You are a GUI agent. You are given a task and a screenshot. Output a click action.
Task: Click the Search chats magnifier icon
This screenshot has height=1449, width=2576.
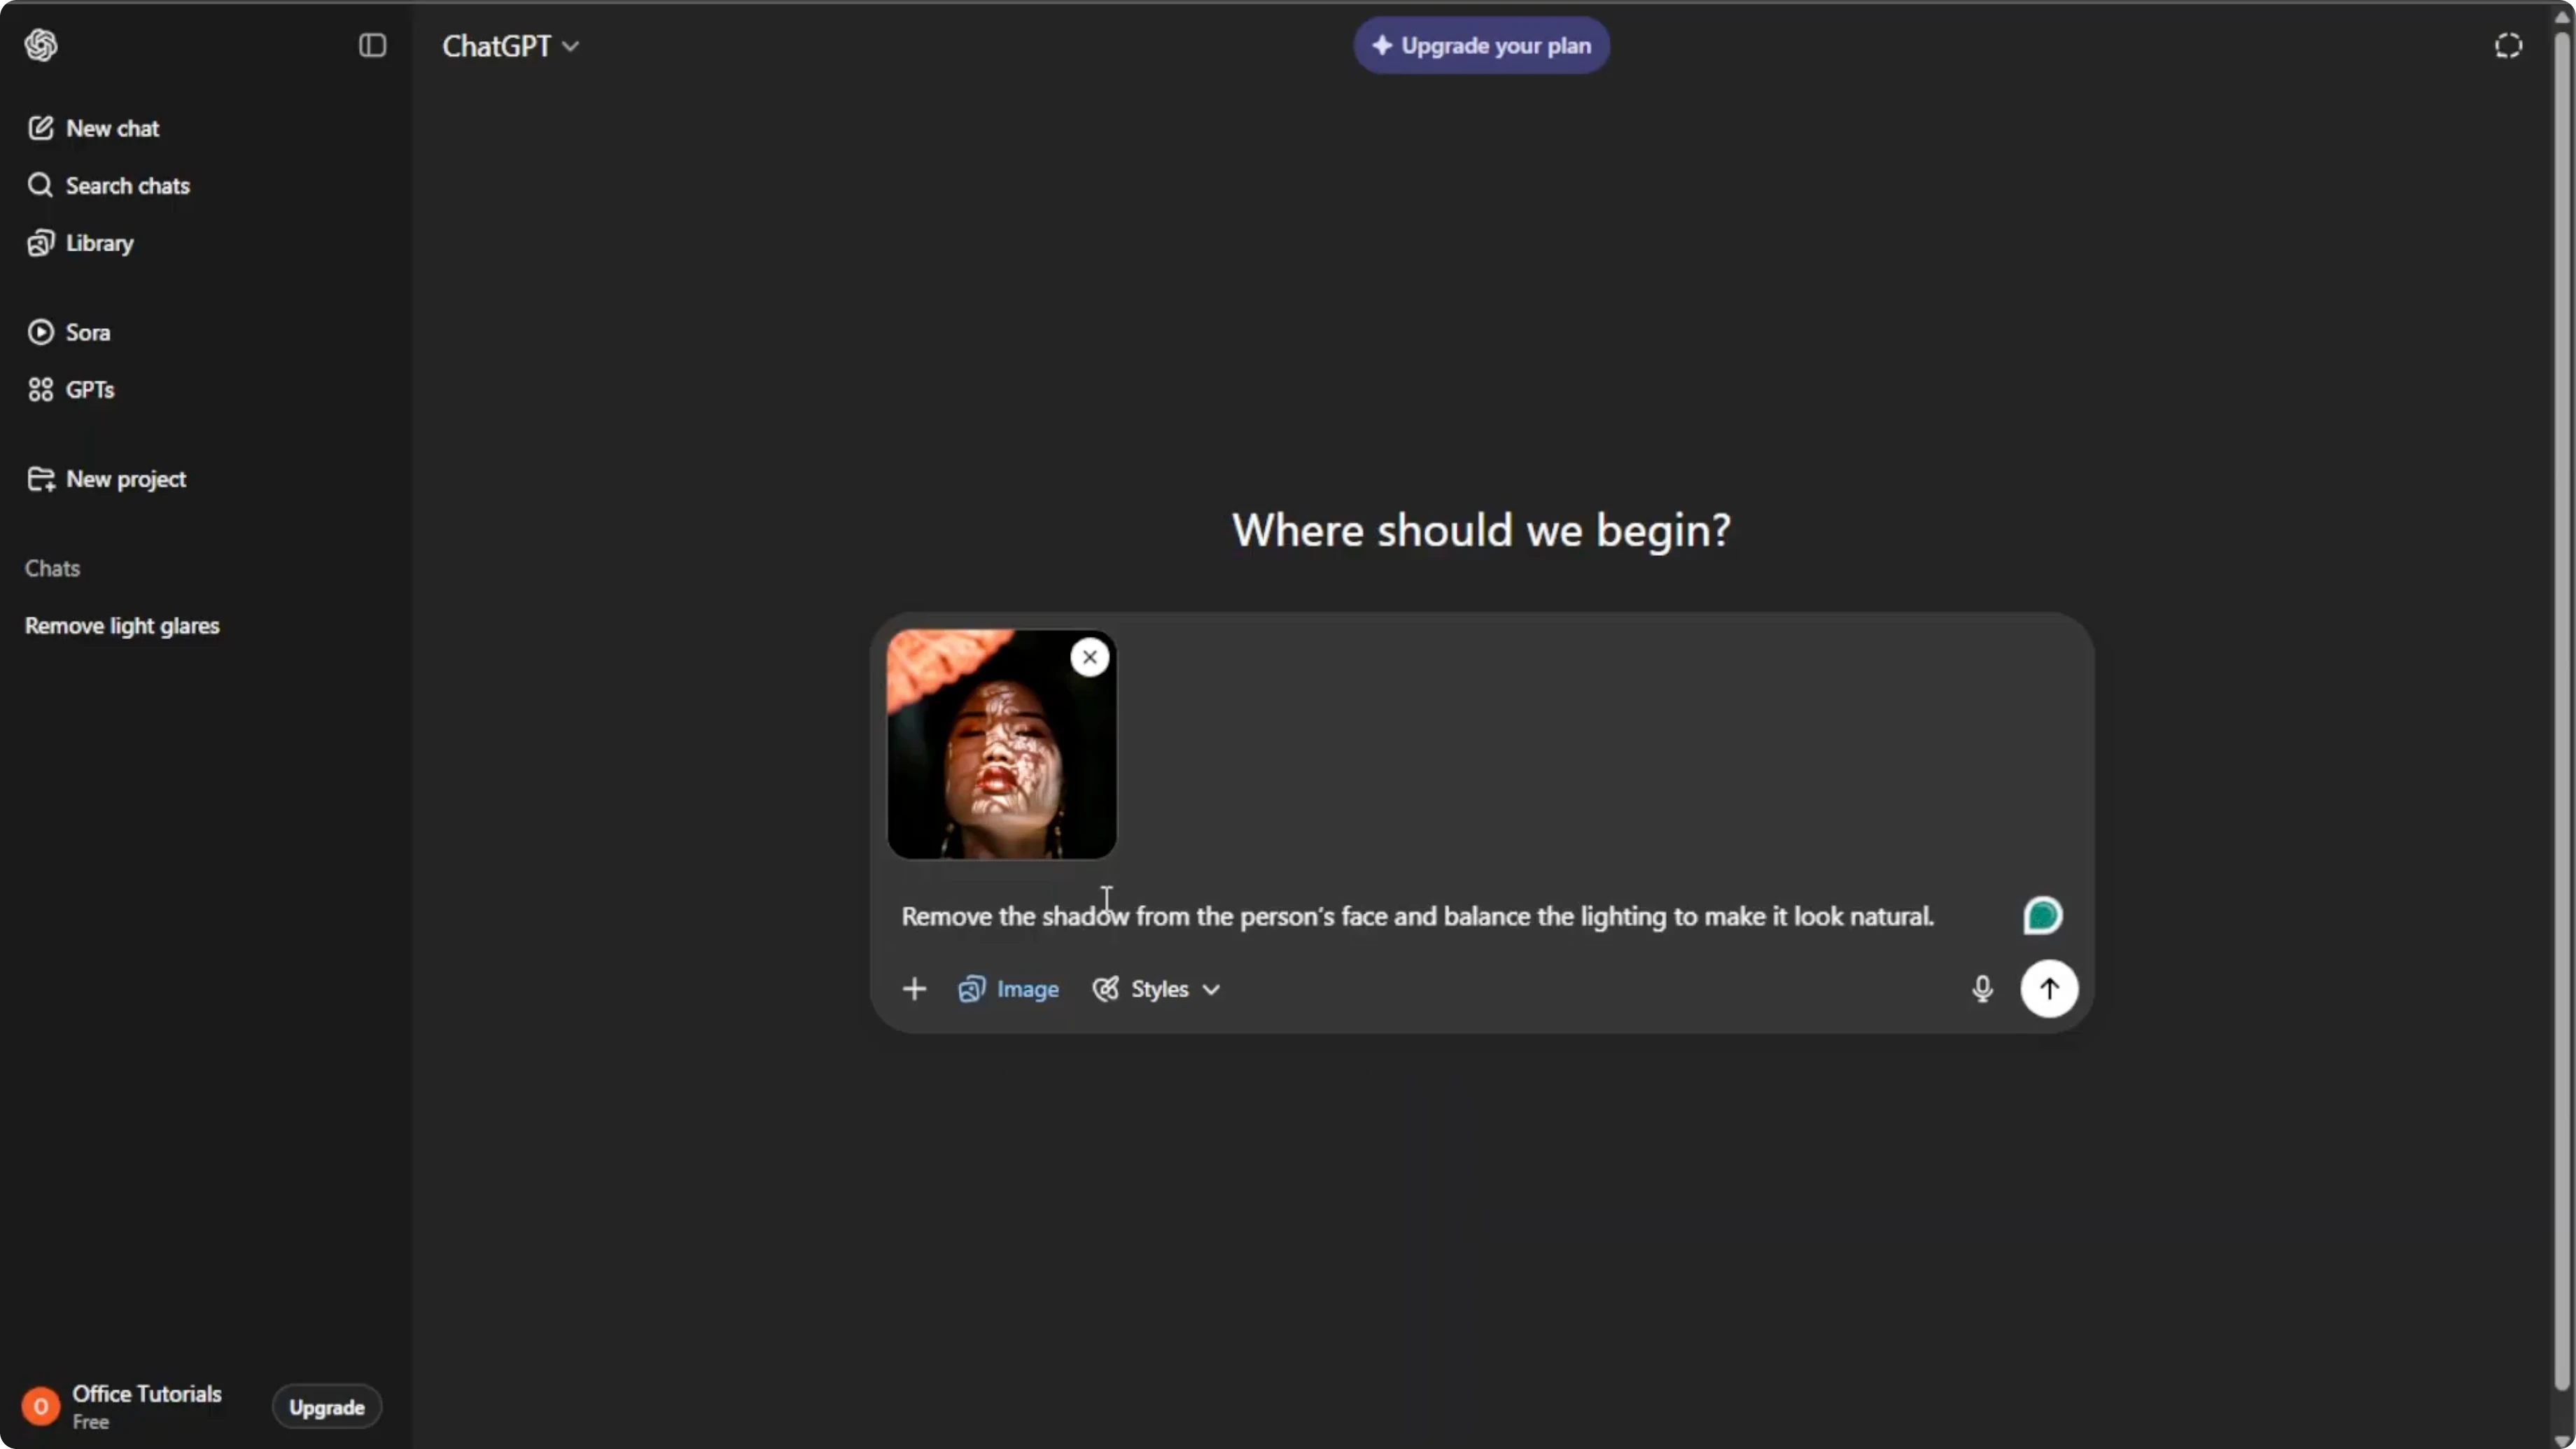(40, 185)
